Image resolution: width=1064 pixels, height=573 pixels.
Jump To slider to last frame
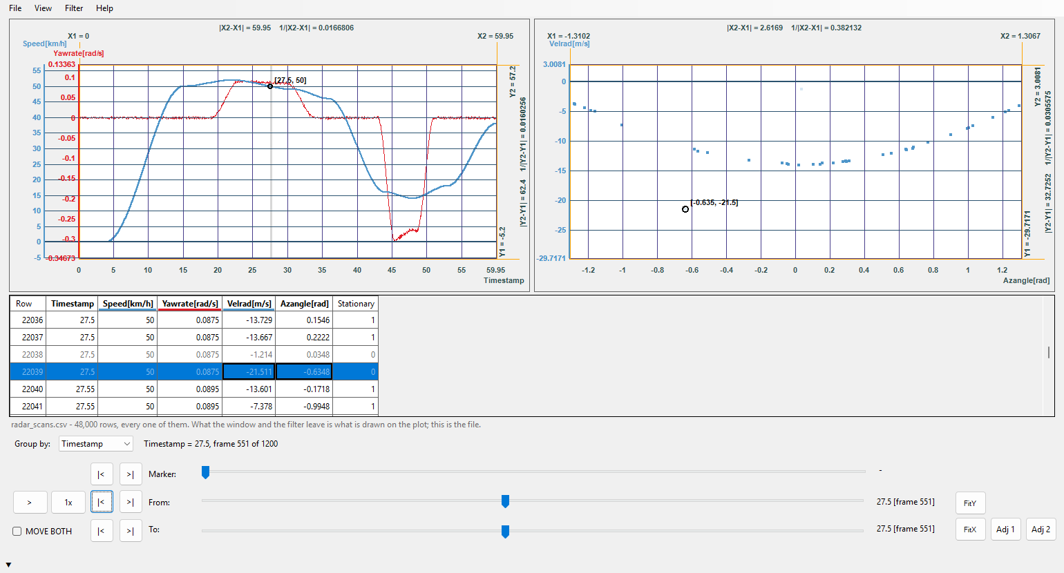click(131, 530)
